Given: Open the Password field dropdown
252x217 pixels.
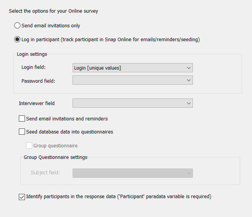Looking at the screenshot, I should tap(133, 80).
